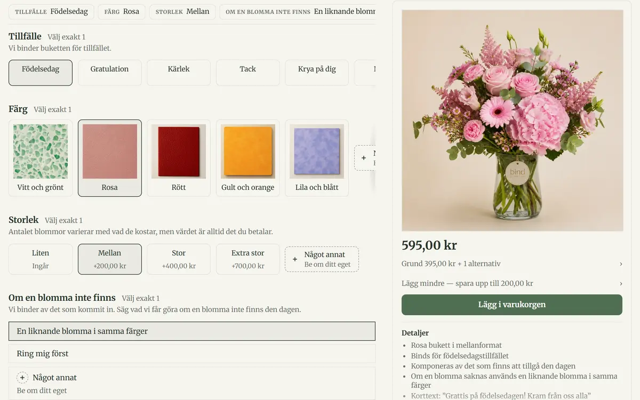Click Lägg i varukorgen button
Viewport: 640px width, 400px height.
tap(512, 305)
